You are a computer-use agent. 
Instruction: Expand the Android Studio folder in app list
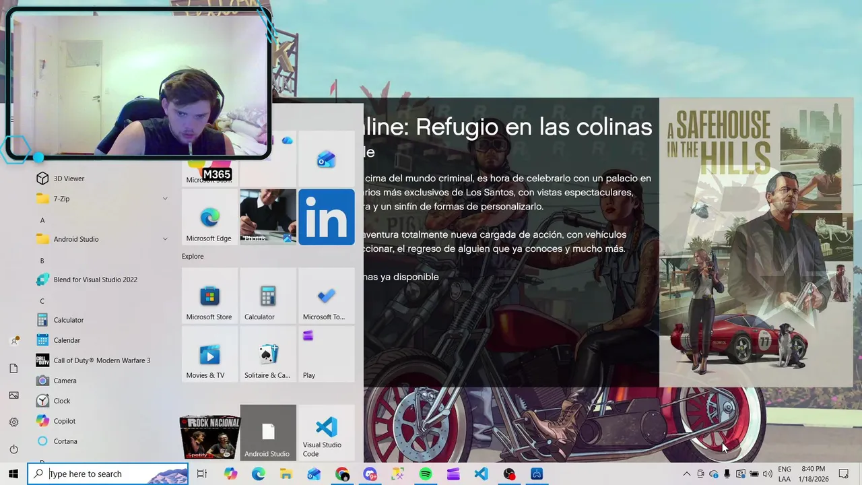click(x=101, y=239)
